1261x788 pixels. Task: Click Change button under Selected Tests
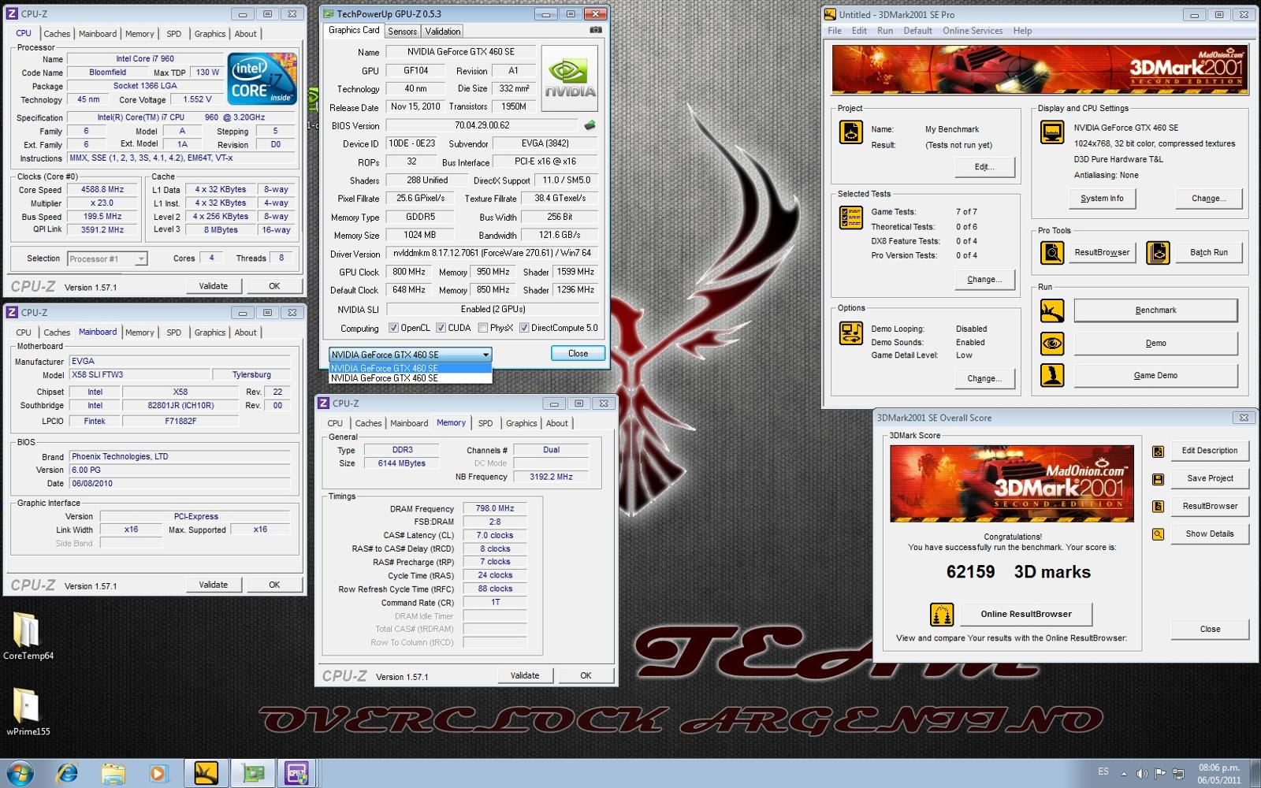pos(984,280)
